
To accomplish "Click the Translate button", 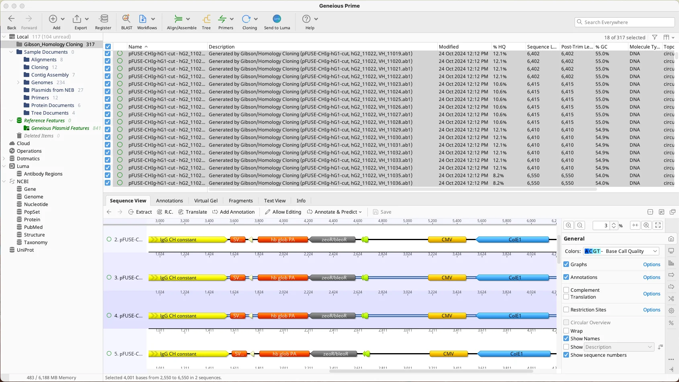I will (192, 212).
